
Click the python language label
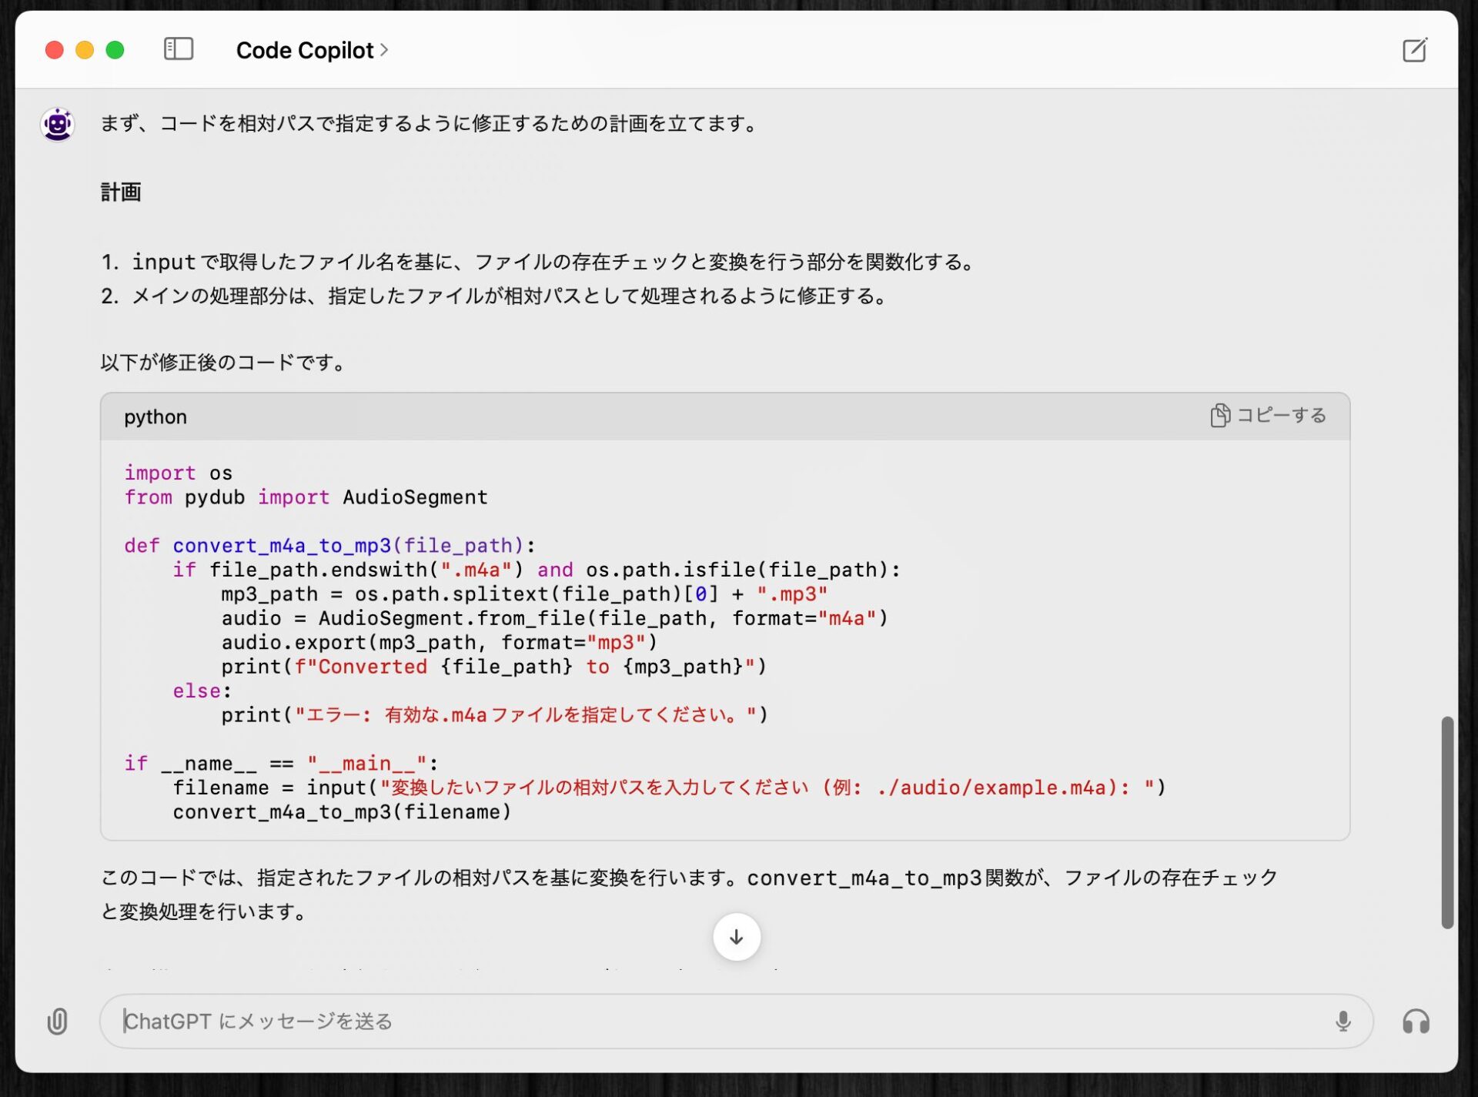pos(155,416)
